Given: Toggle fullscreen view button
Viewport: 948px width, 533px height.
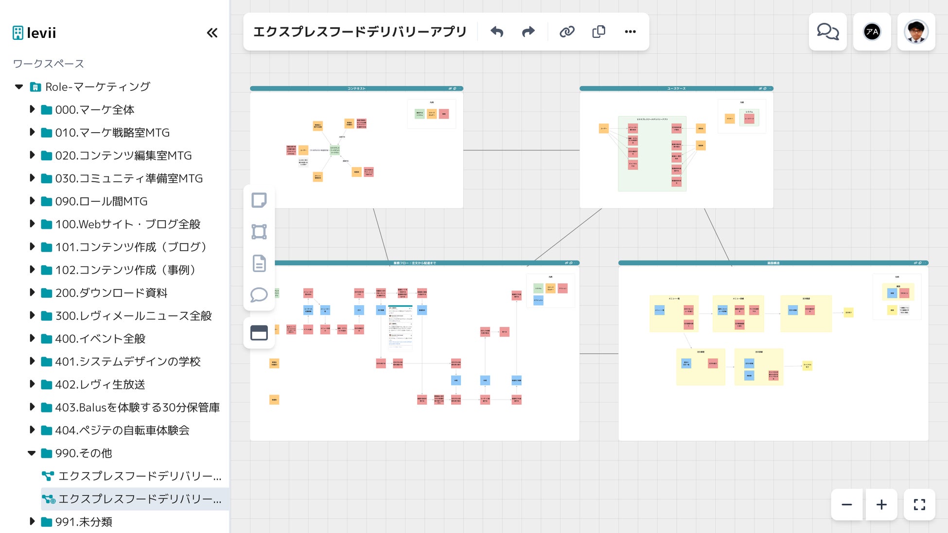Looking at the screenshot, I should 919,505.
